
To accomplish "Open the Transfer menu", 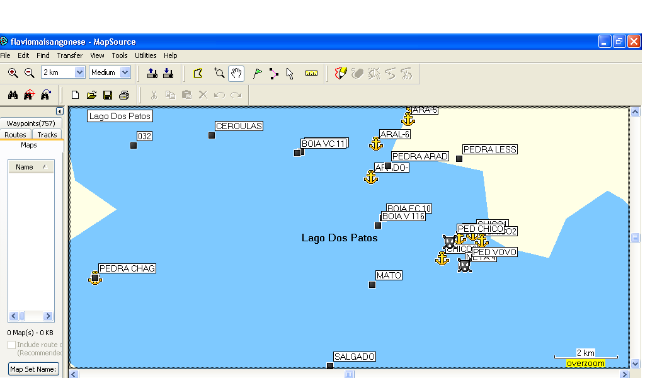I will (69, 55).
